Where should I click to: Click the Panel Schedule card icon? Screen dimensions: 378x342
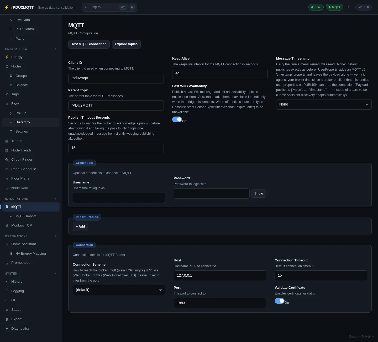(x=7, y=169)
